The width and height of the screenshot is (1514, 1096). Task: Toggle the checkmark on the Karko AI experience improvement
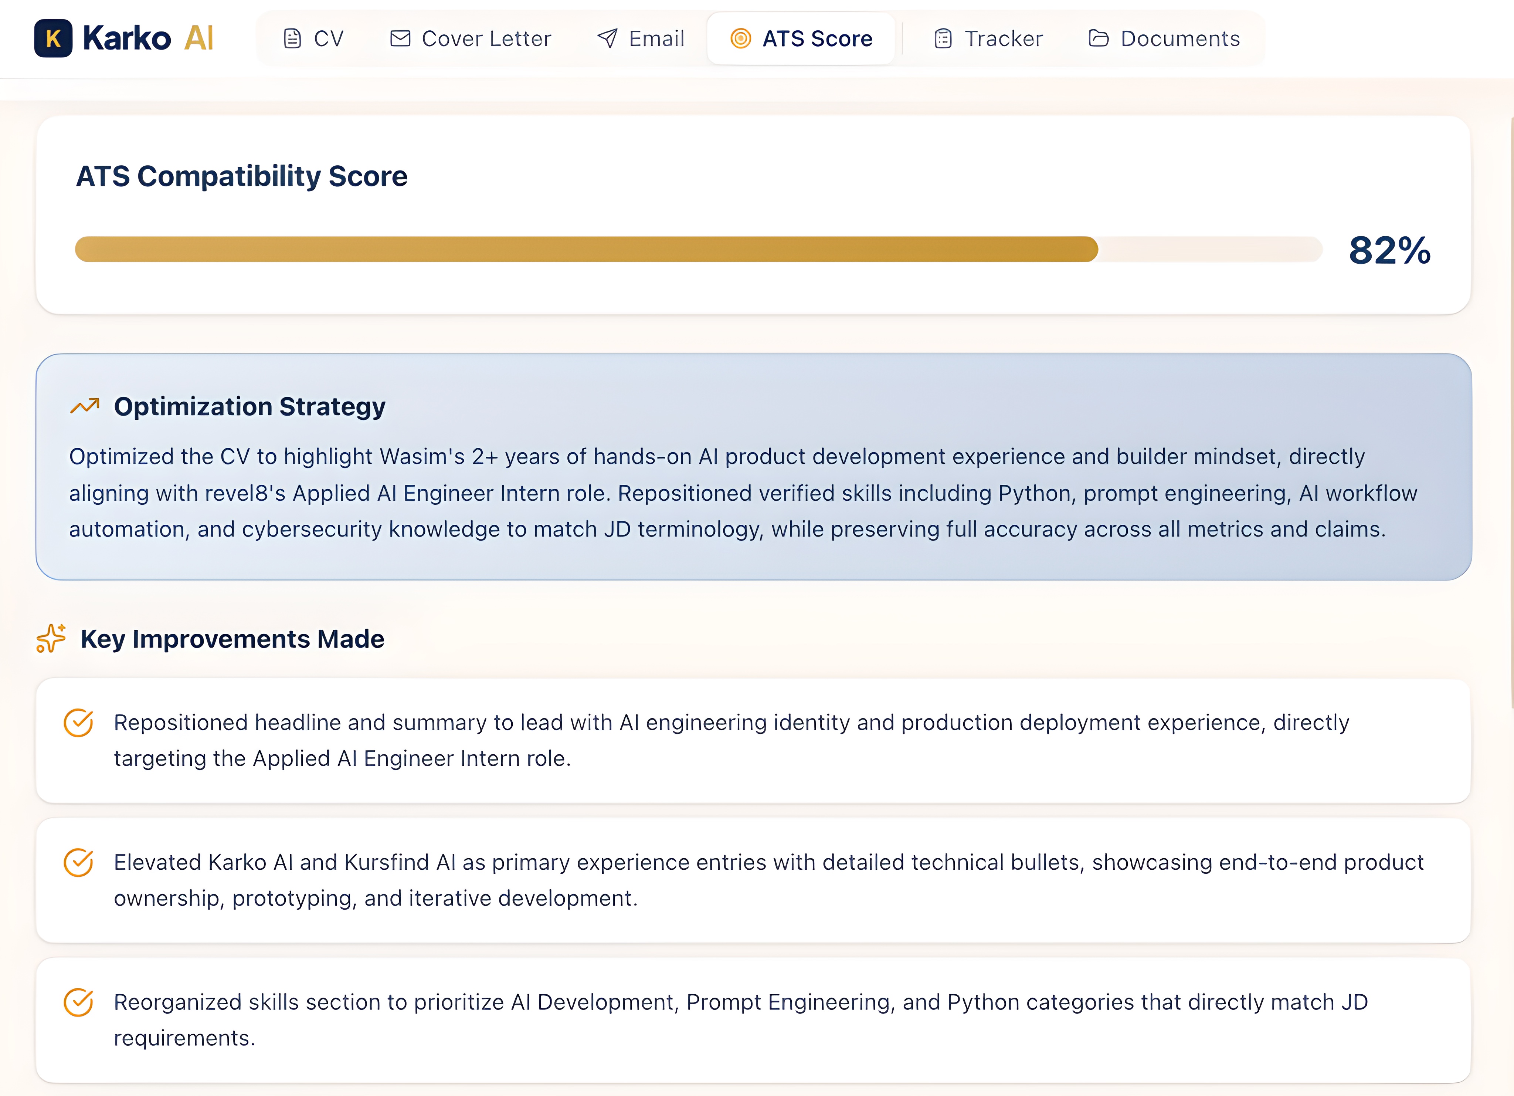[x=79, y=862]
